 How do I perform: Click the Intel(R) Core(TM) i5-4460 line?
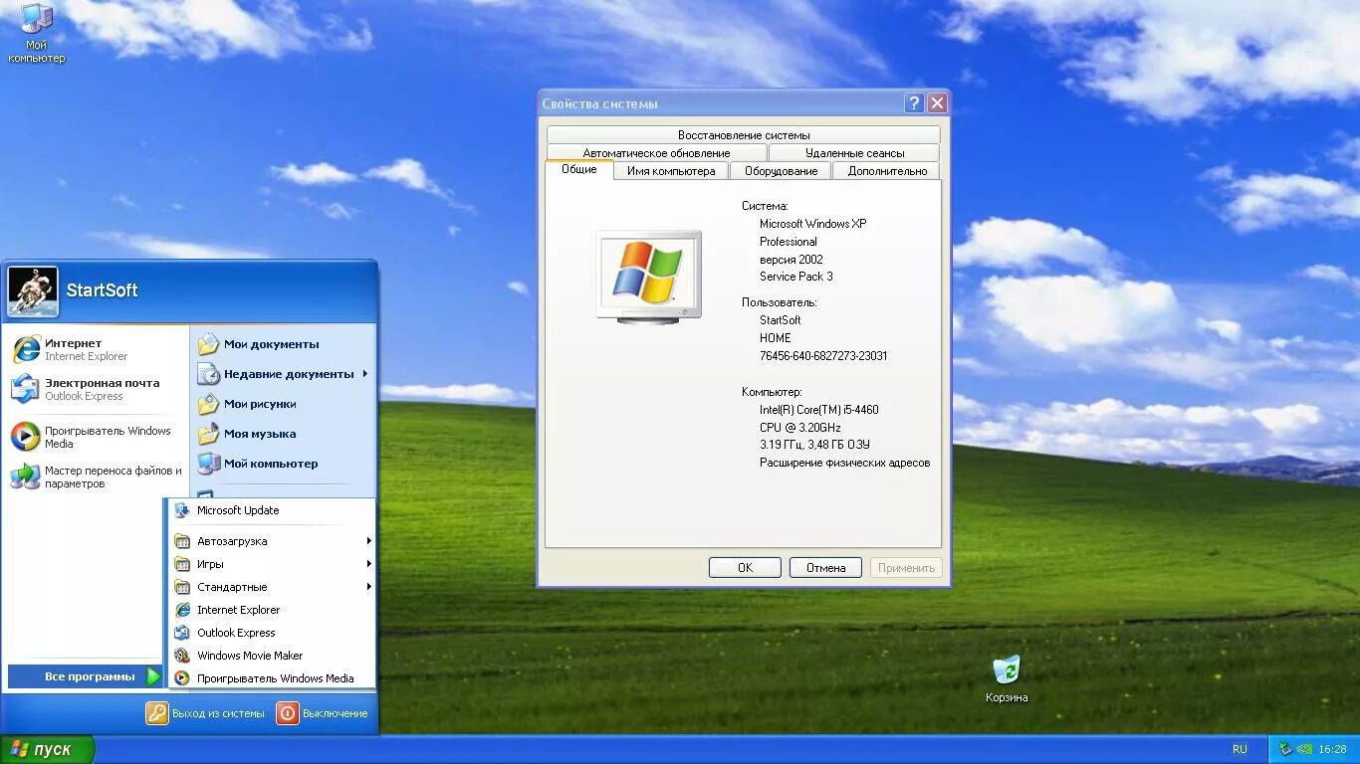pos(819,410)
